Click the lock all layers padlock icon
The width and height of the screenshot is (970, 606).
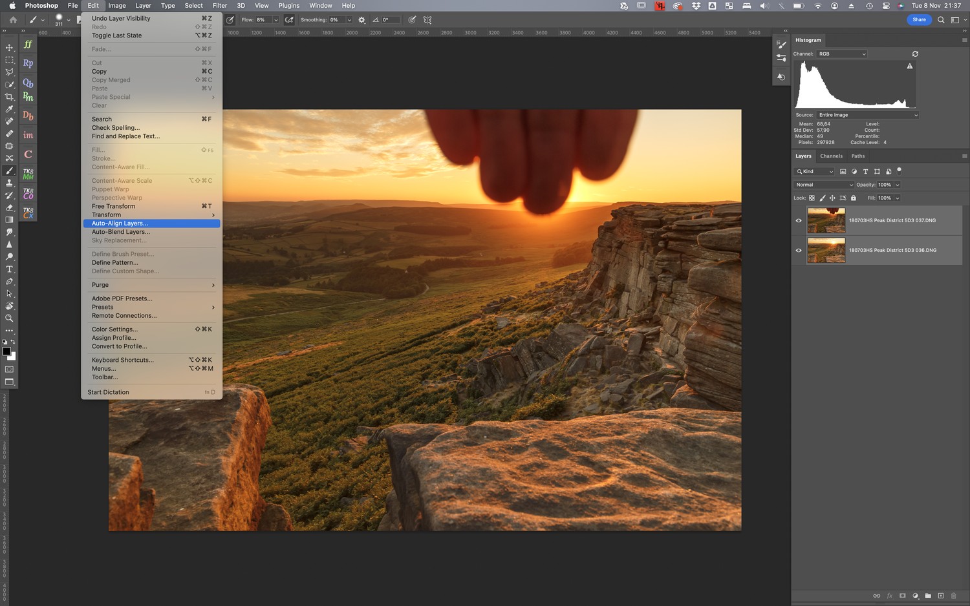pos(853,198)
